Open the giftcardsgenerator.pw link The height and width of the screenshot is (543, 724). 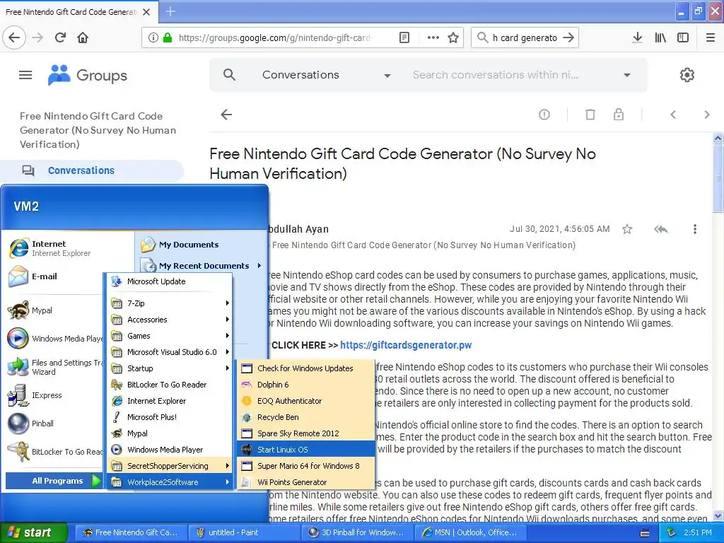point(406,345)
